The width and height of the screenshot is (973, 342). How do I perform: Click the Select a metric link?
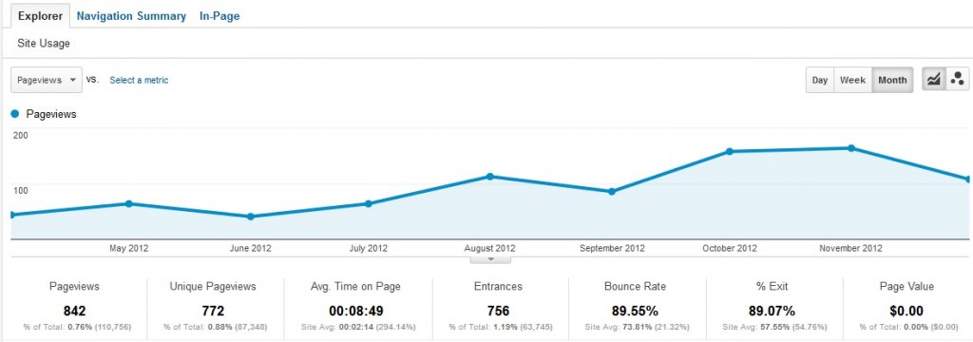point(139,80)
